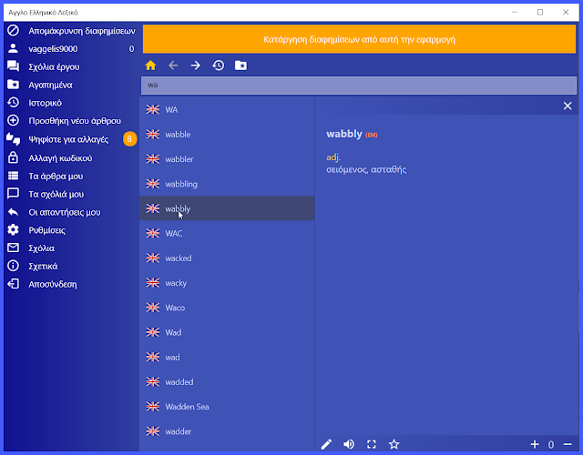Click the Απομάκρυνση διαφημίσεων sidebar icon
Screen dimensions: 583x455
pos(13,30)
